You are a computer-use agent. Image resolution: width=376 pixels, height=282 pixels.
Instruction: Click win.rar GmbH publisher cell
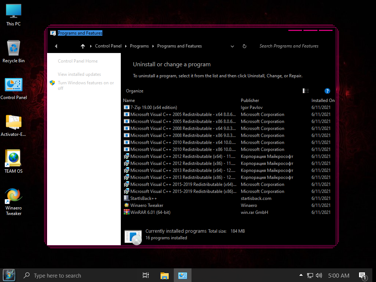[x=254, y=212]
